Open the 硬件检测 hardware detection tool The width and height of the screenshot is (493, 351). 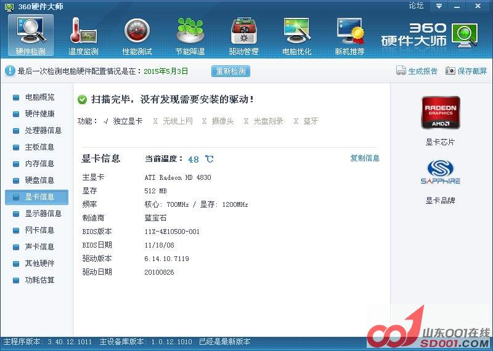click(31, 36)
